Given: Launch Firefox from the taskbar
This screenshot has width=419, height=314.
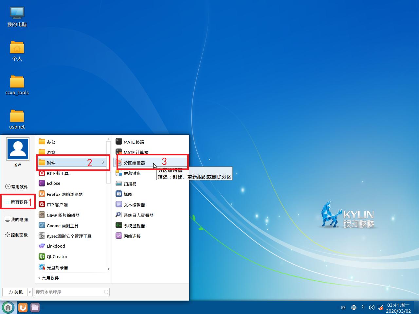Looking at the screenshot, I should coord(22,307).
